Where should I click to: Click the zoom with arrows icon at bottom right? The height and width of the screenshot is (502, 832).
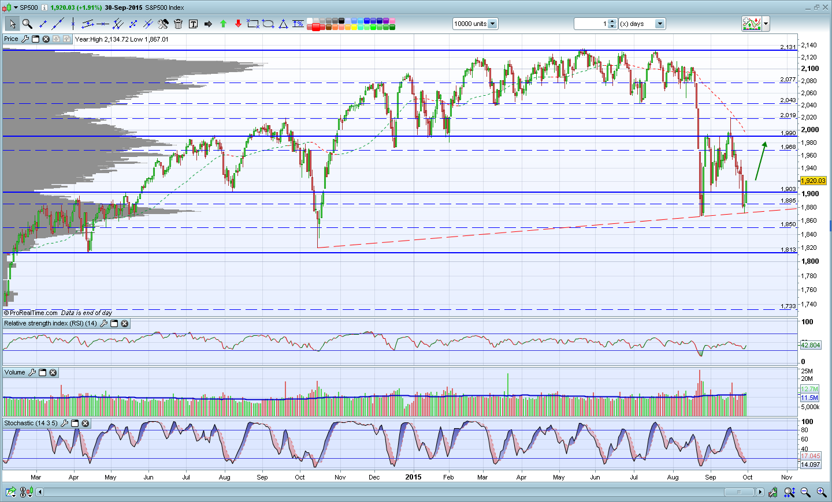click(x=789, y=492)
